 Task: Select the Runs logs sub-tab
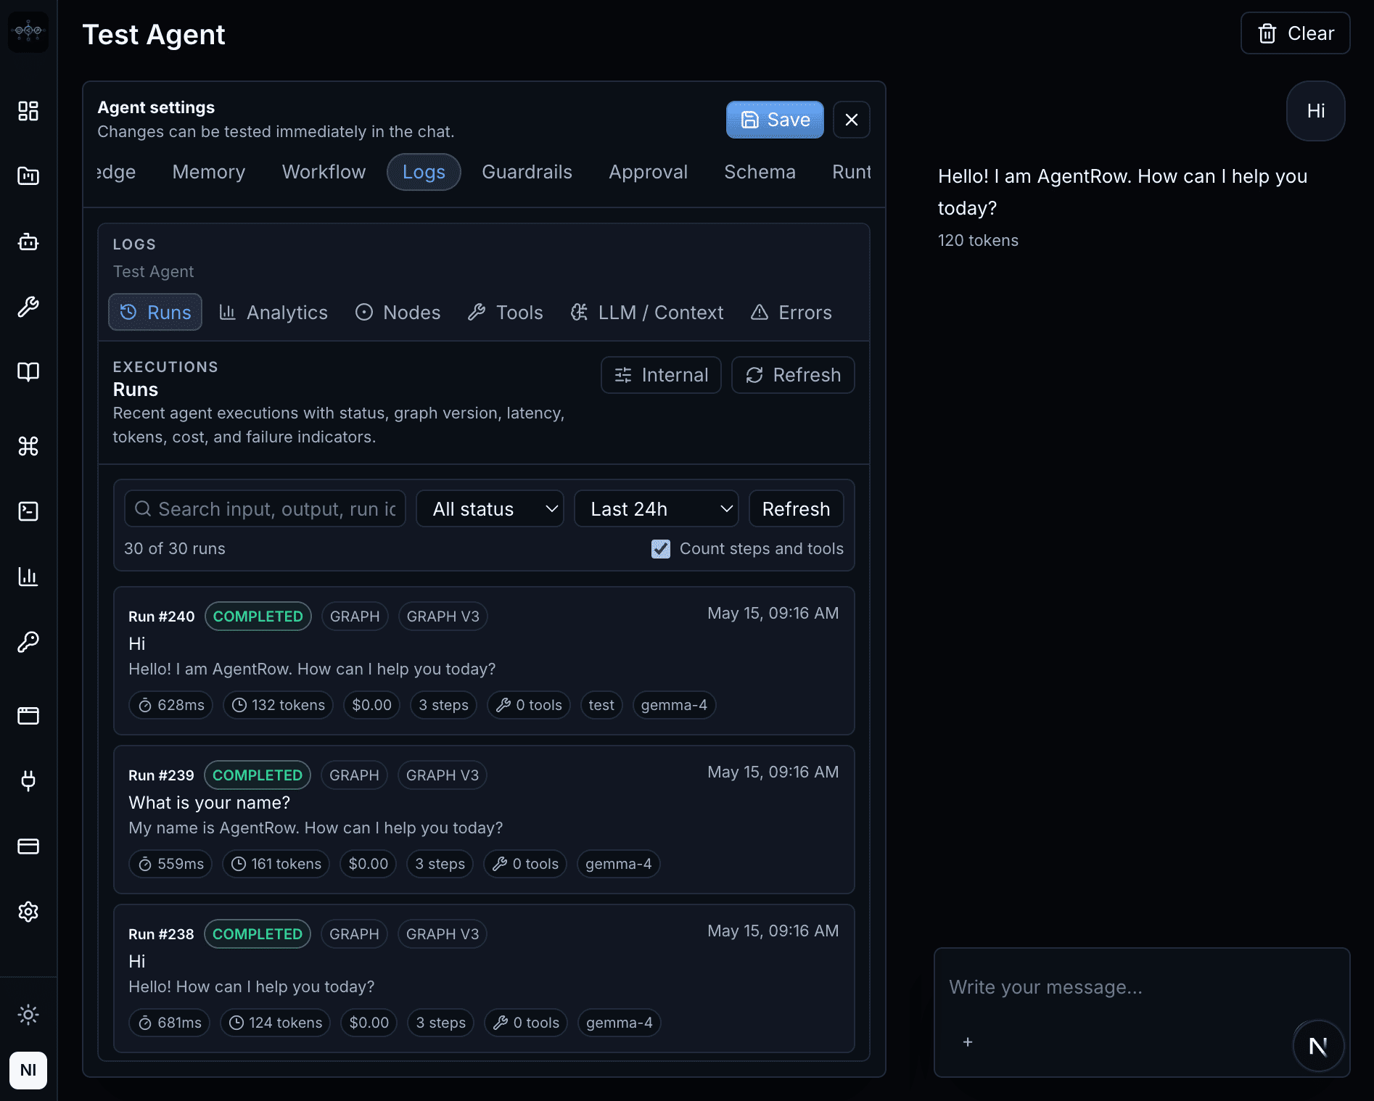[x=155, y=312]
